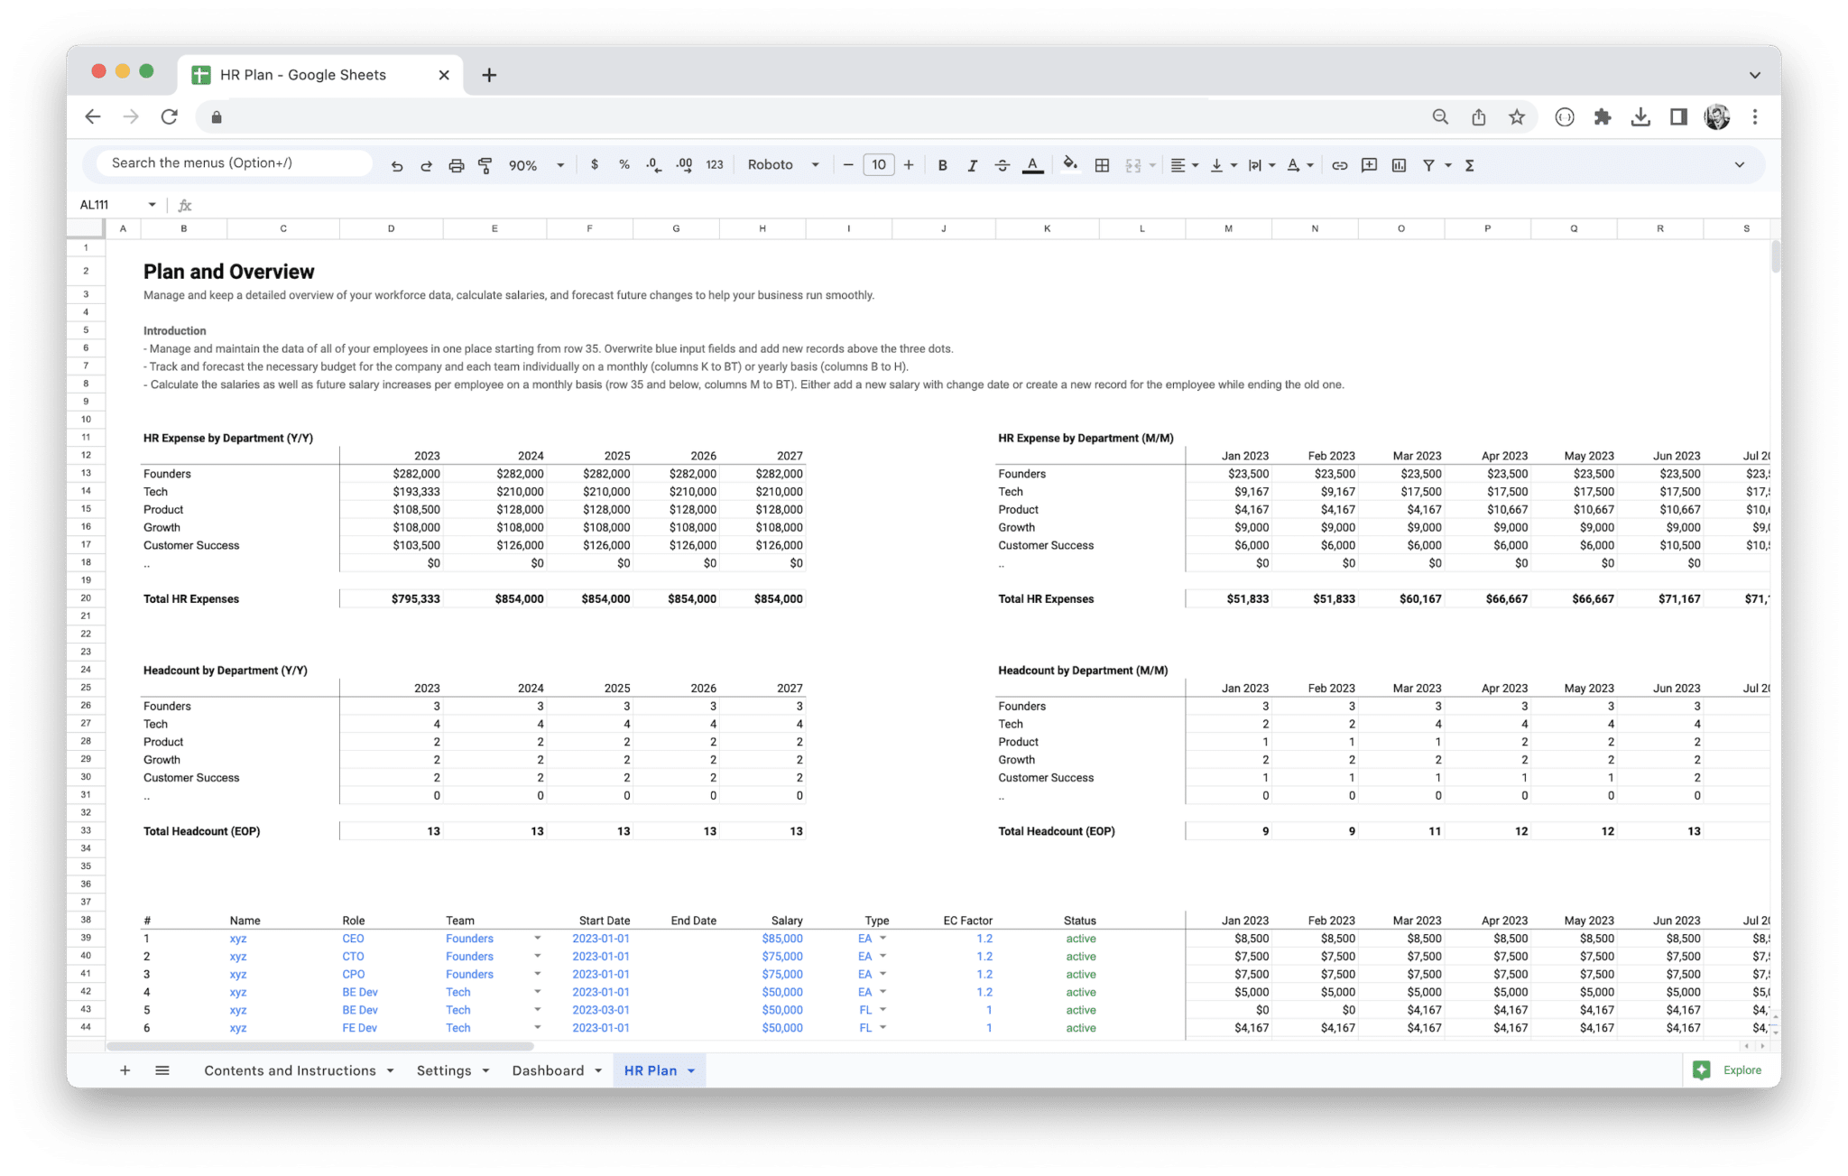Image resolution: width=1848 pixels, height=1176 pixels.
Task: Open the Settings sheet tab
Action: [x=444, y=1070]
